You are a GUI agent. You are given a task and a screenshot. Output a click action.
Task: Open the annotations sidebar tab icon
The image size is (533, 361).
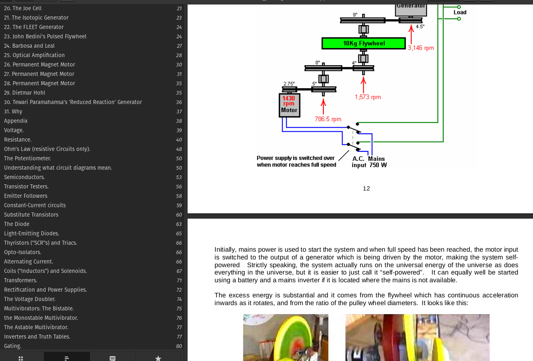coord(113,358)
